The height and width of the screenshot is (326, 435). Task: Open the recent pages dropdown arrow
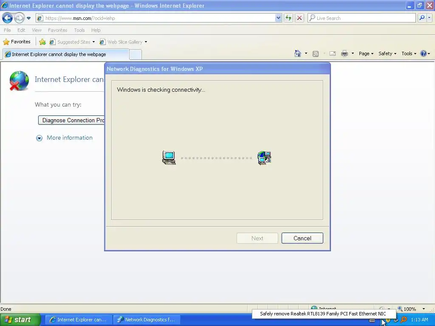pyautogui.click(x=28, y=18)
